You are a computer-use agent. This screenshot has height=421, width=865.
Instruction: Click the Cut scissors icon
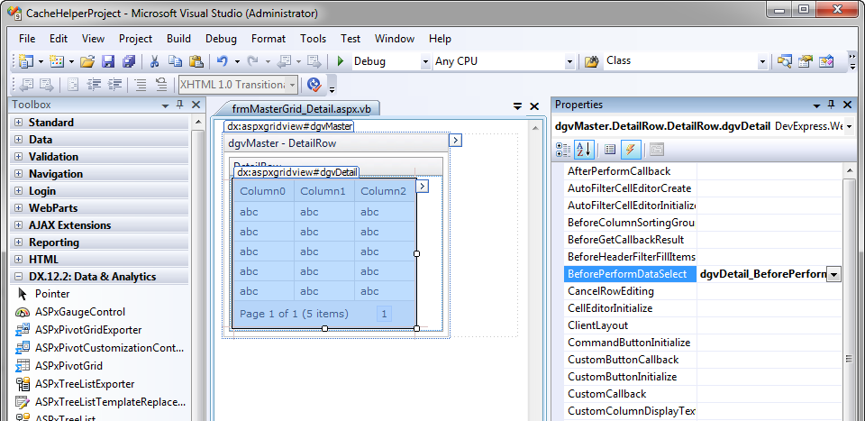[154, 61]
